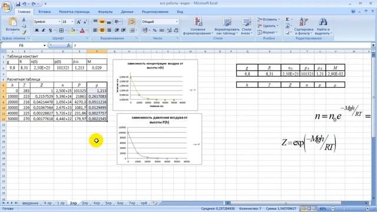This screenshot has height=212, width=377.
Task: Switch to the Данные ribbon tab
Action: (127, 12)
